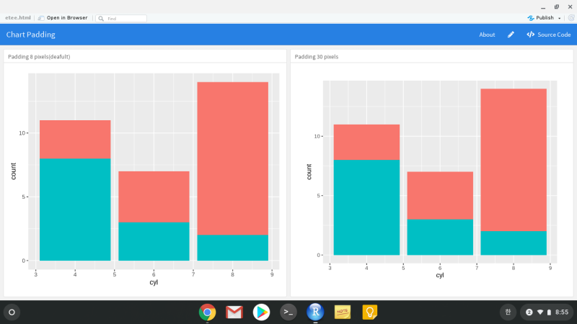
Task: Click the Publish button label
Action: [x=545, y=17]
